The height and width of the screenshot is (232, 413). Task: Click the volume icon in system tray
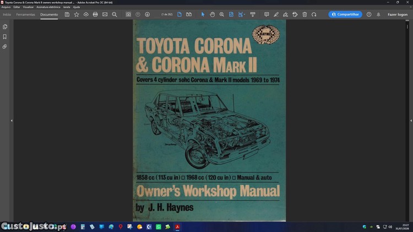(x=390, y=226)
